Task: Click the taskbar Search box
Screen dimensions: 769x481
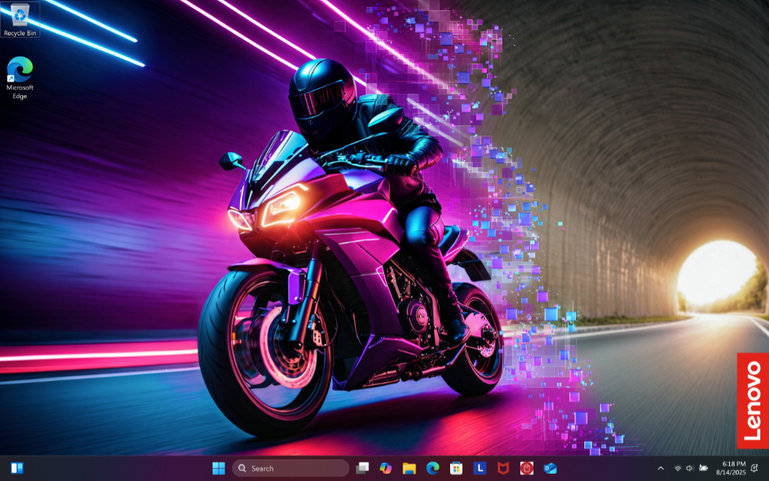Action: (x=291, y=468)
